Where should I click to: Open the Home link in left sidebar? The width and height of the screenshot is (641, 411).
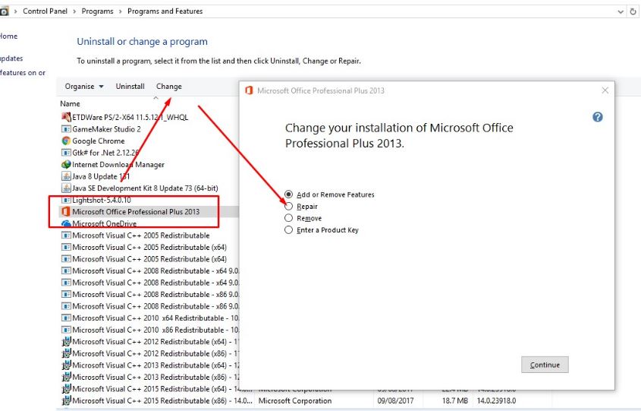point(8,36)
